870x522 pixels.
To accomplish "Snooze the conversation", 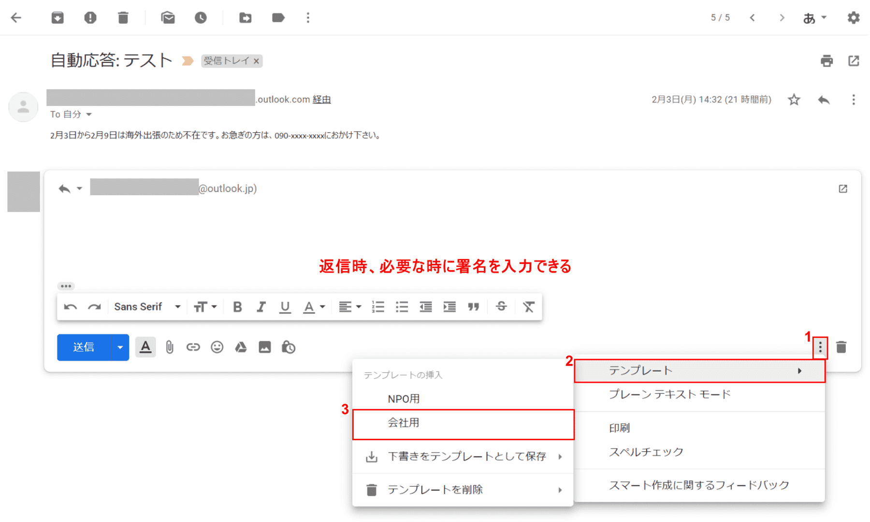I will [x=201, y=18].
